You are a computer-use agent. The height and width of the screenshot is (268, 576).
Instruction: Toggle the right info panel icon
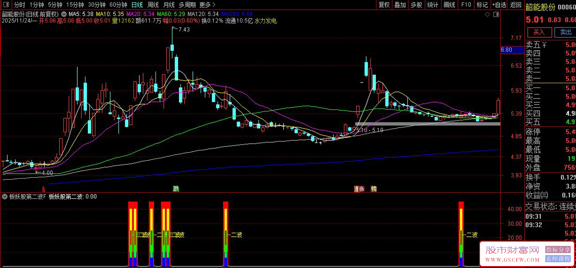point(495,15)
